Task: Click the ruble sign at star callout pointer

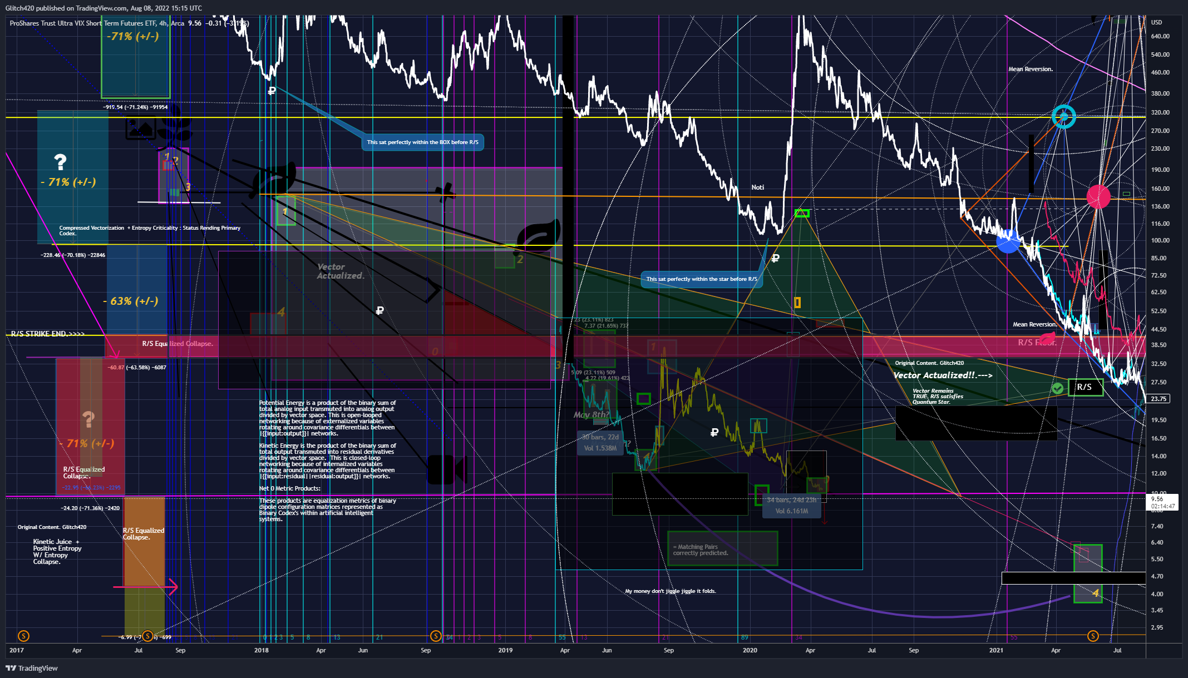Action: [775, 258]
